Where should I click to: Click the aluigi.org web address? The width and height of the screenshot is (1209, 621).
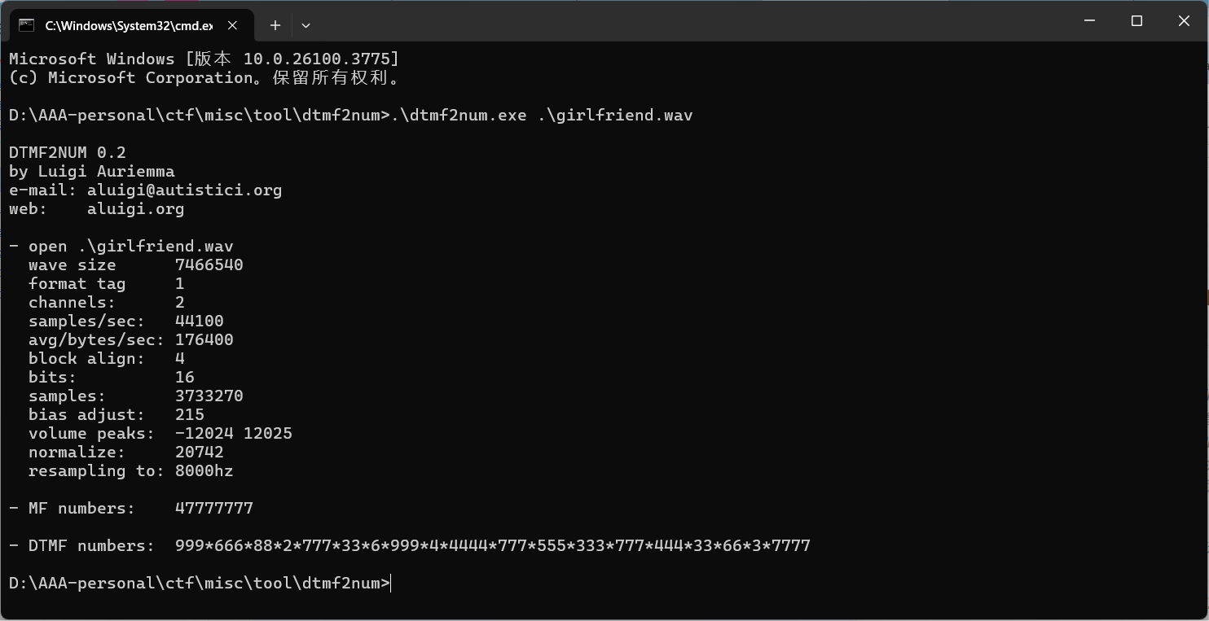[x=135, y=208]
